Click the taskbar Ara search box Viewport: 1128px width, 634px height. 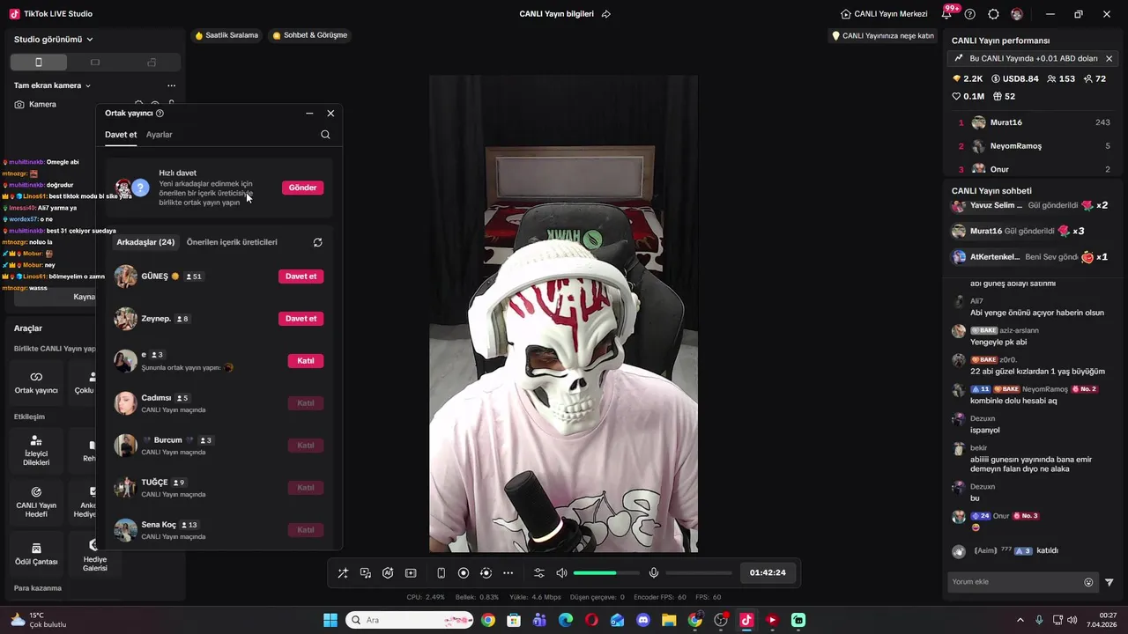point(410,620)
